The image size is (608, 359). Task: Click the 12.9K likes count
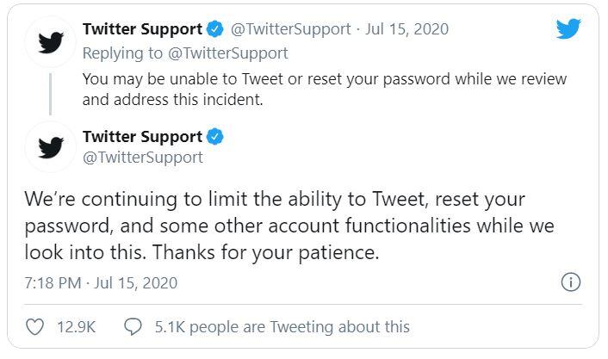coord(77,327)
